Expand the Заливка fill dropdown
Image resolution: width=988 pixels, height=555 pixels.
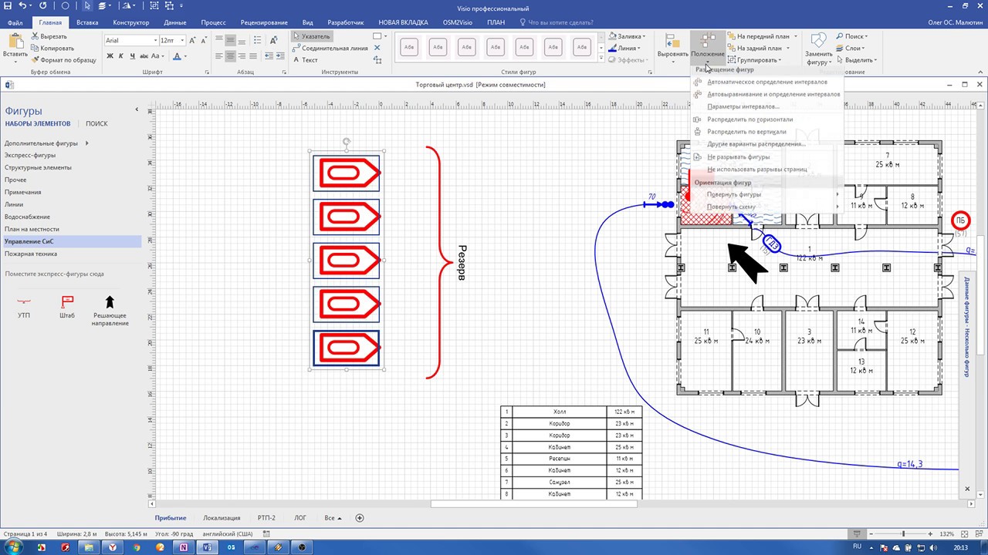645,36
